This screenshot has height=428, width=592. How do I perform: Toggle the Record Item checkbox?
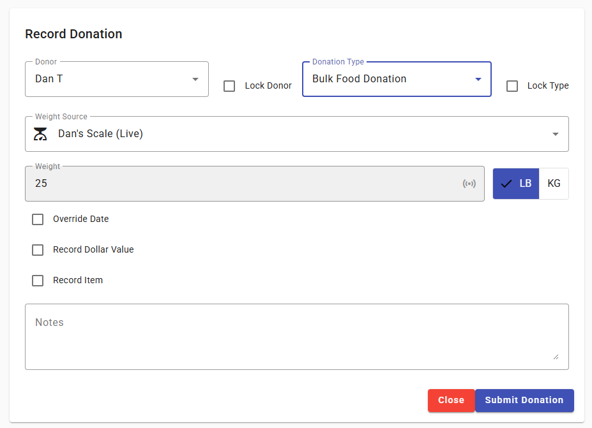[38, 281]
